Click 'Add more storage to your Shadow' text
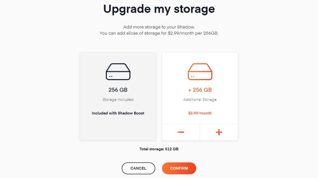 159,27
